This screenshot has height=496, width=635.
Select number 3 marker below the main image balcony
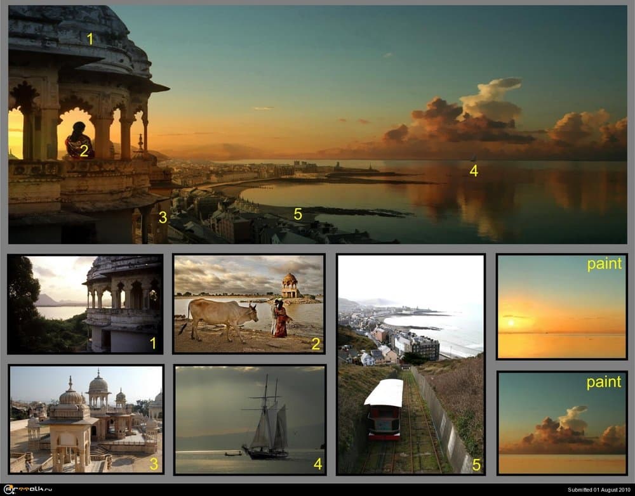pyautogui.click(x=163, y=218)
